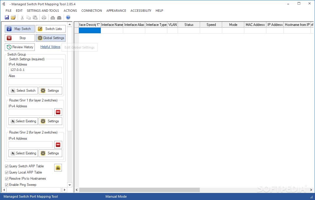The height and width of the screenshot is (200, 315).
Task: Click the first gray device icon after the Print icon
Action: pos(53,18)
